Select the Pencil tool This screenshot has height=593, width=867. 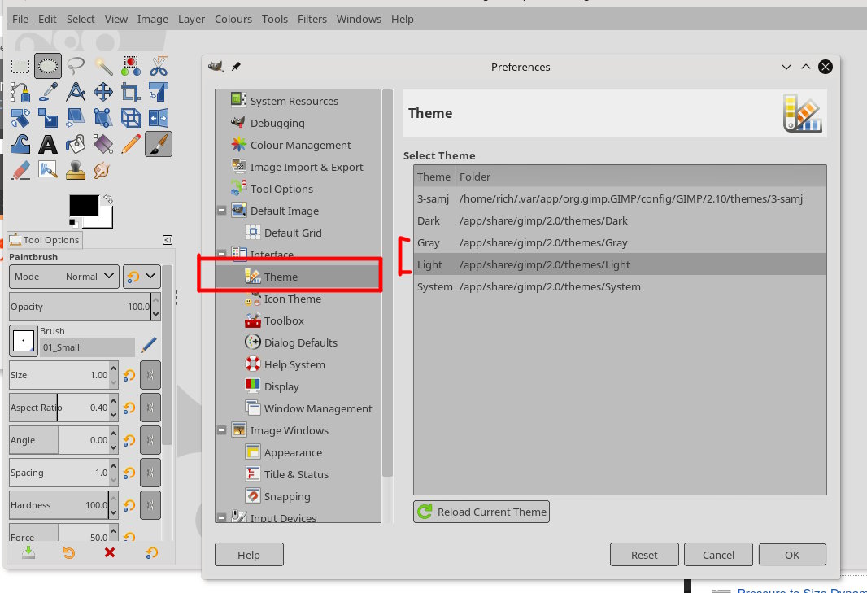point(131,144)
